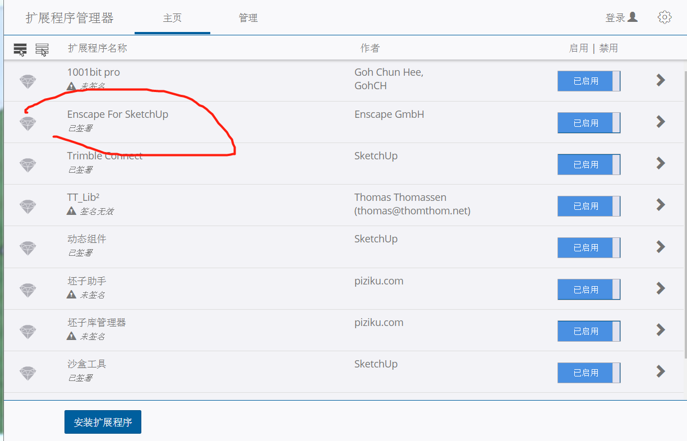This screenshot has height=441, width=687.
Task: Open the settings gear icon
Action: pos(665,17)
